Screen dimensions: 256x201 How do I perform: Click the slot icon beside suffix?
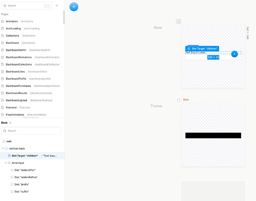pyautogui.click(x=12, y=191)
